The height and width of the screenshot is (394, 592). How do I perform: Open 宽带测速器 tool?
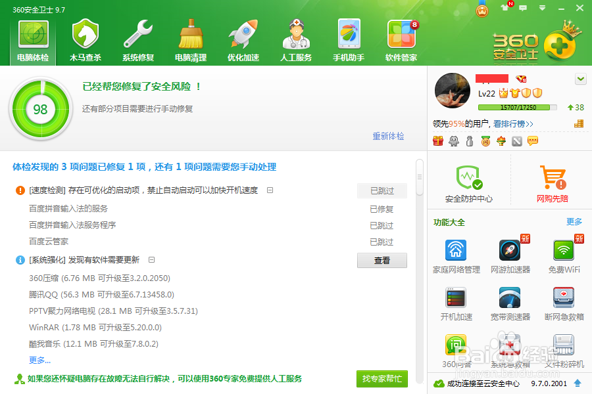click(510, 304)
